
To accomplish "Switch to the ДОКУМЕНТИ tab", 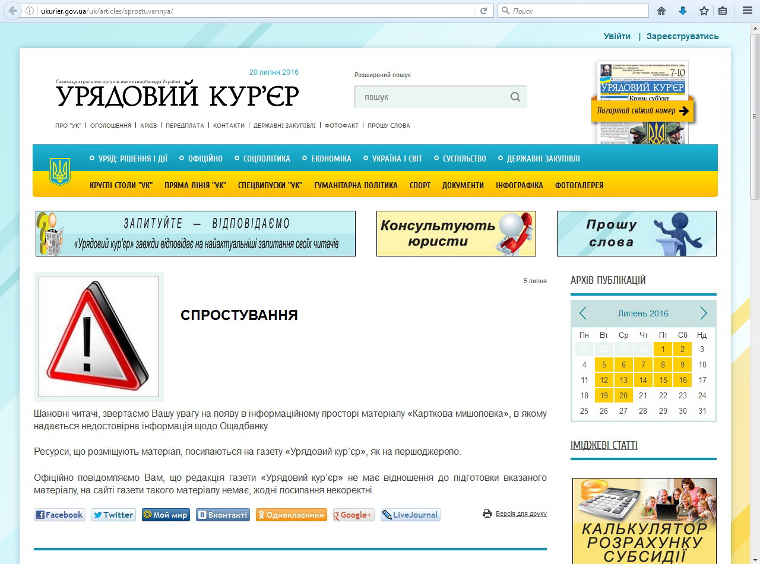I will click(463, 185).
